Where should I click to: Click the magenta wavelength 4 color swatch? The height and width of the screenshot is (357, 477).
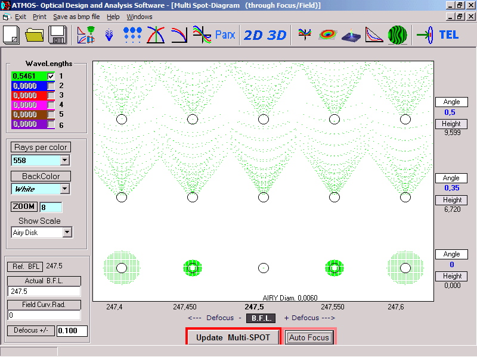pos(29,105)
